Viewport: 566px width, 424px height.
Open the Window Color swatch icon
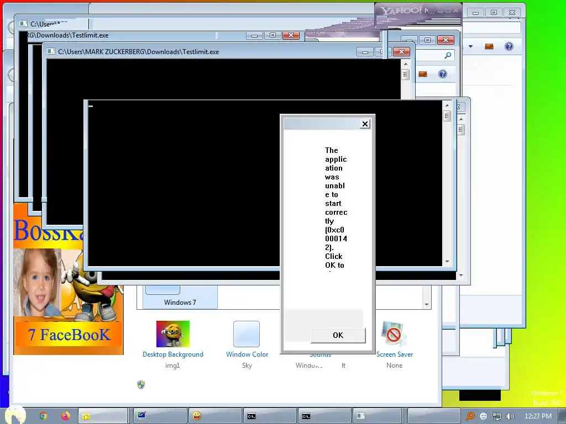click(x=247, y=334)
